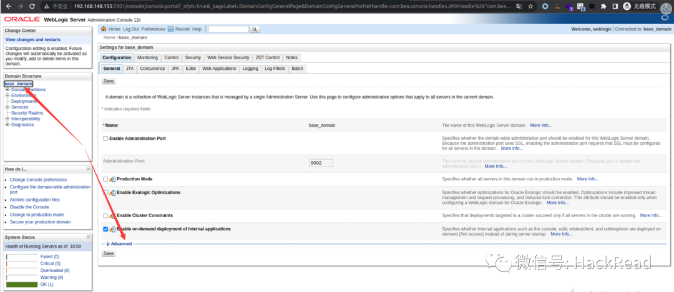
Task: Expand Domain Partitions tree node
Action: point(7,90)
